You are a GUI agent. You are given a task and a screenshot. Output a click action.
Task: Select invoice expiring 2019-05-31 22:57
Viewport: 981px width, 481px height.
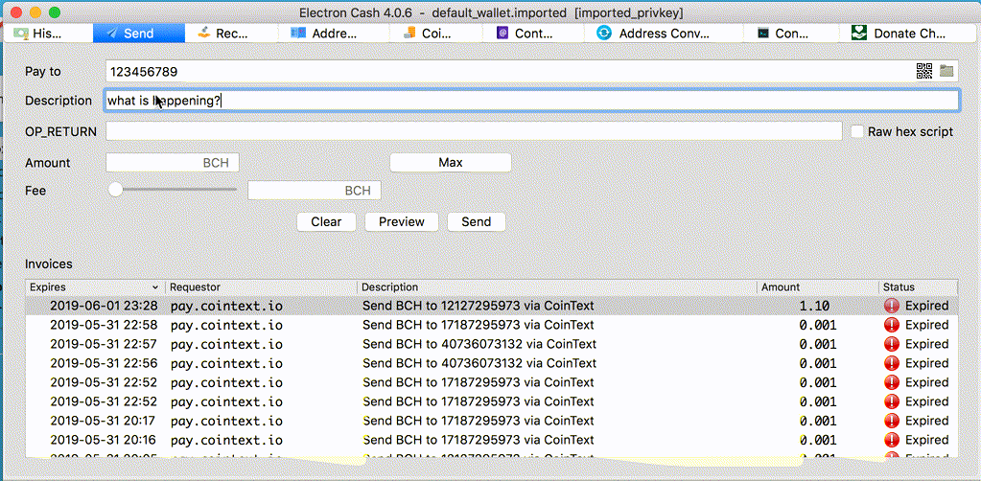click(x=492, y=344)
